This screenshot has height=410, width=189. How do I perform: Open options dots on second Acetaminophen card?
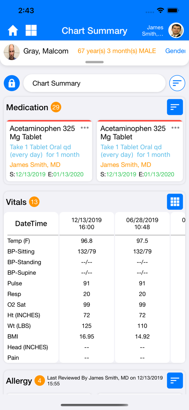175,128
